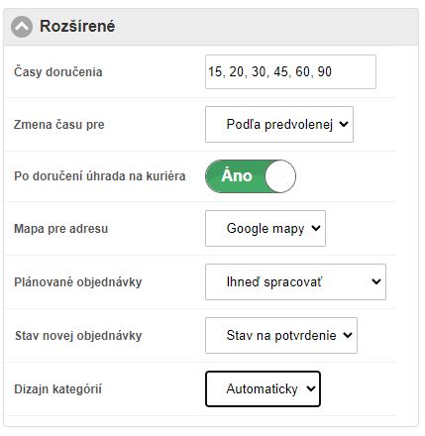Click the Dizajn kategórií label
Image resolution: width=425 pixels, height=436 pixels.
coord(57,388)
